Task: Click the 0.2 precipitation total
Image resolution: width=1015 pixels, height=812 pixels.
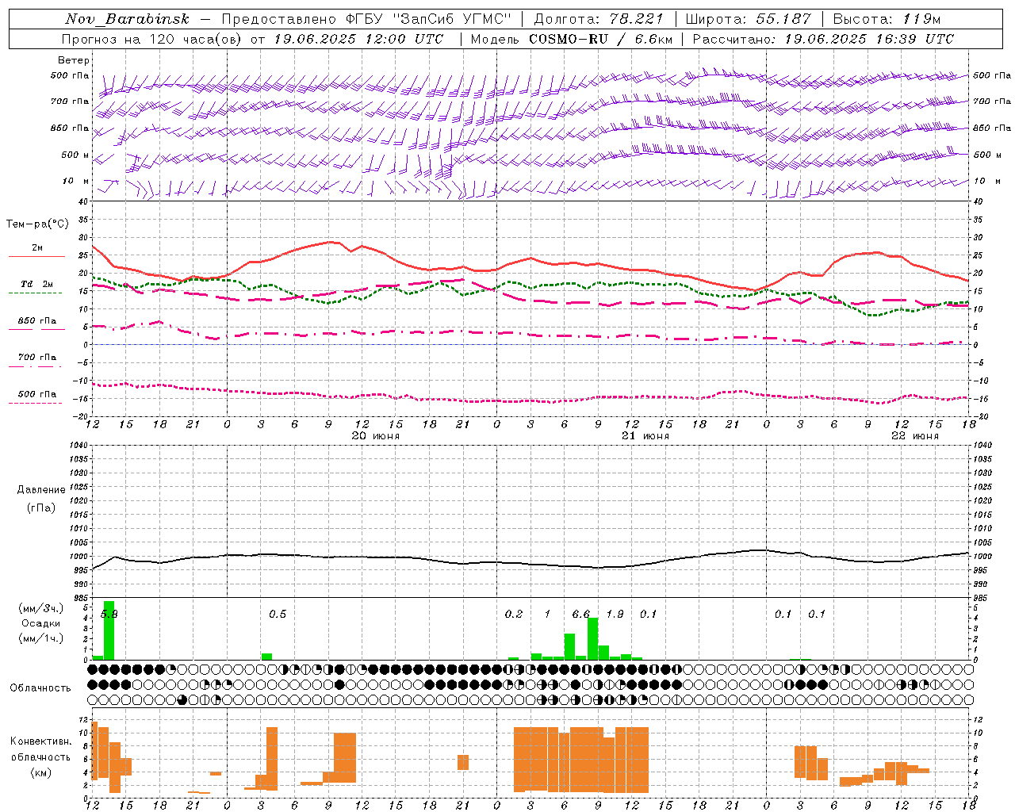Action: (x=514, y=614)
